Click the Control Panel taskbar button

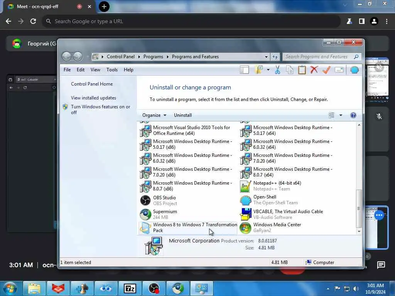[x=201, y=288]
